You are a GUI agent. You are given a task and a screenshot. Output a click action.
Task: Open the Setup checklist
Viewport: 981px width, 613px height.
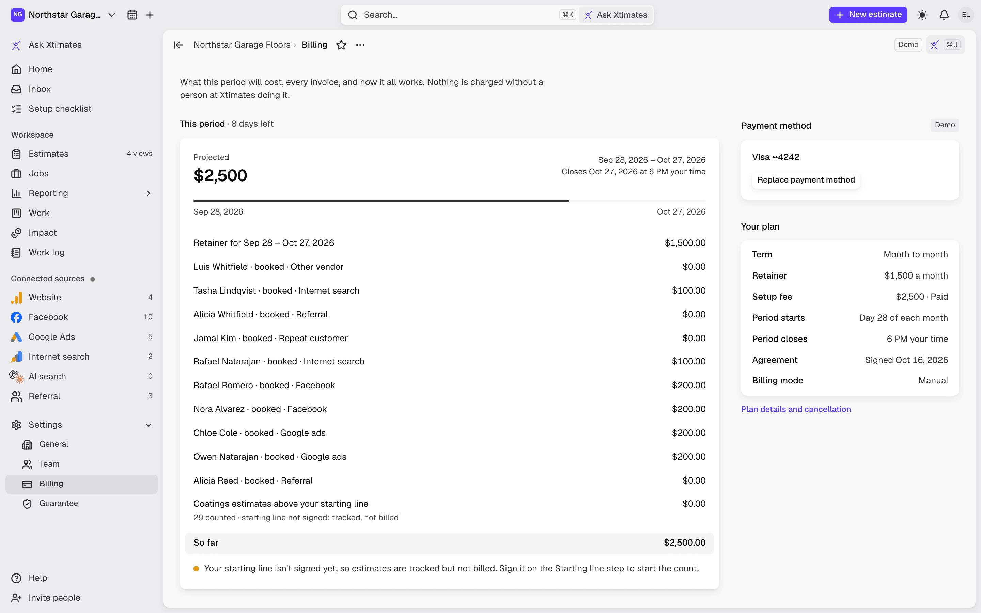[81, 109]
